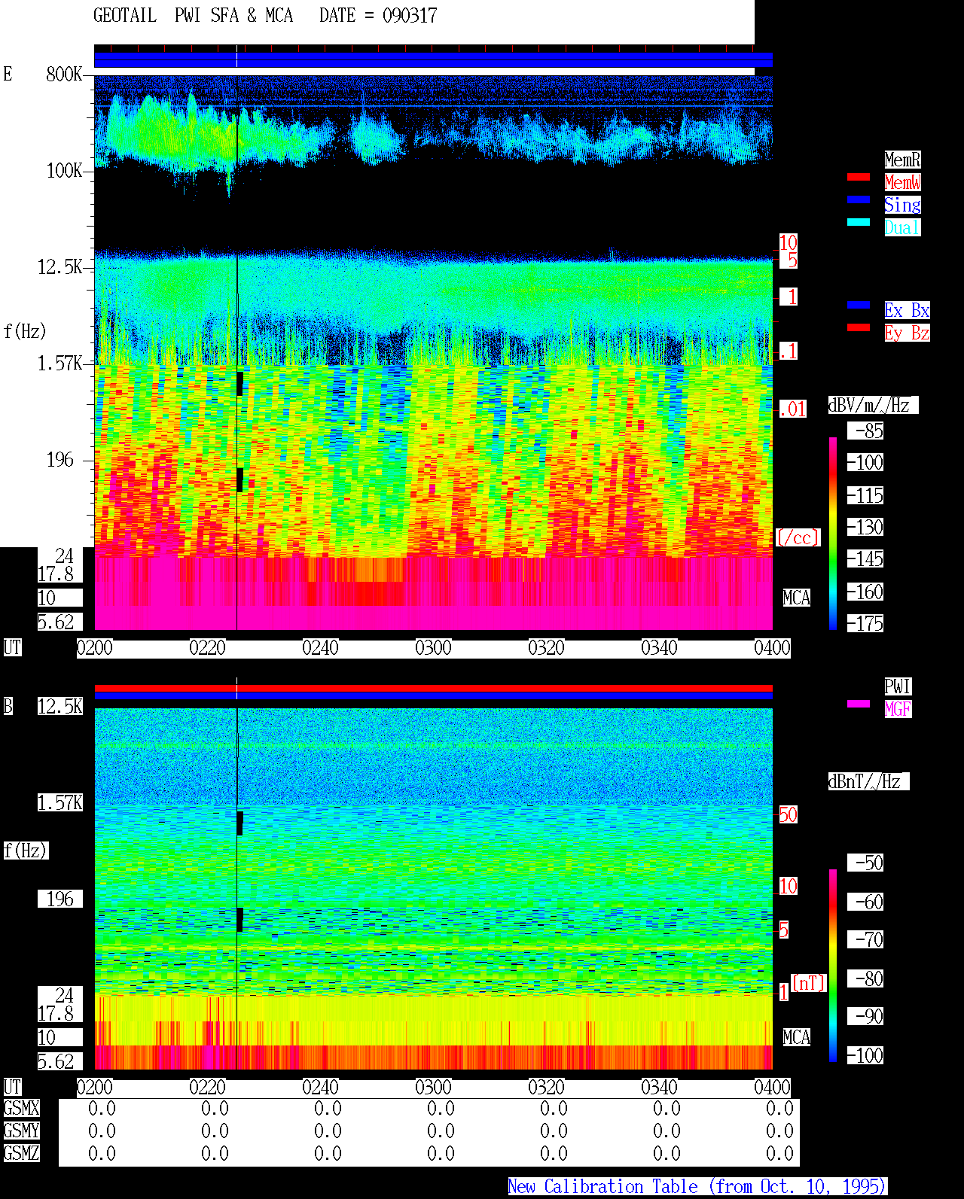Click the electric field intensity color bar
Screen dimensions: 964x1199
[x=833, y=533]
